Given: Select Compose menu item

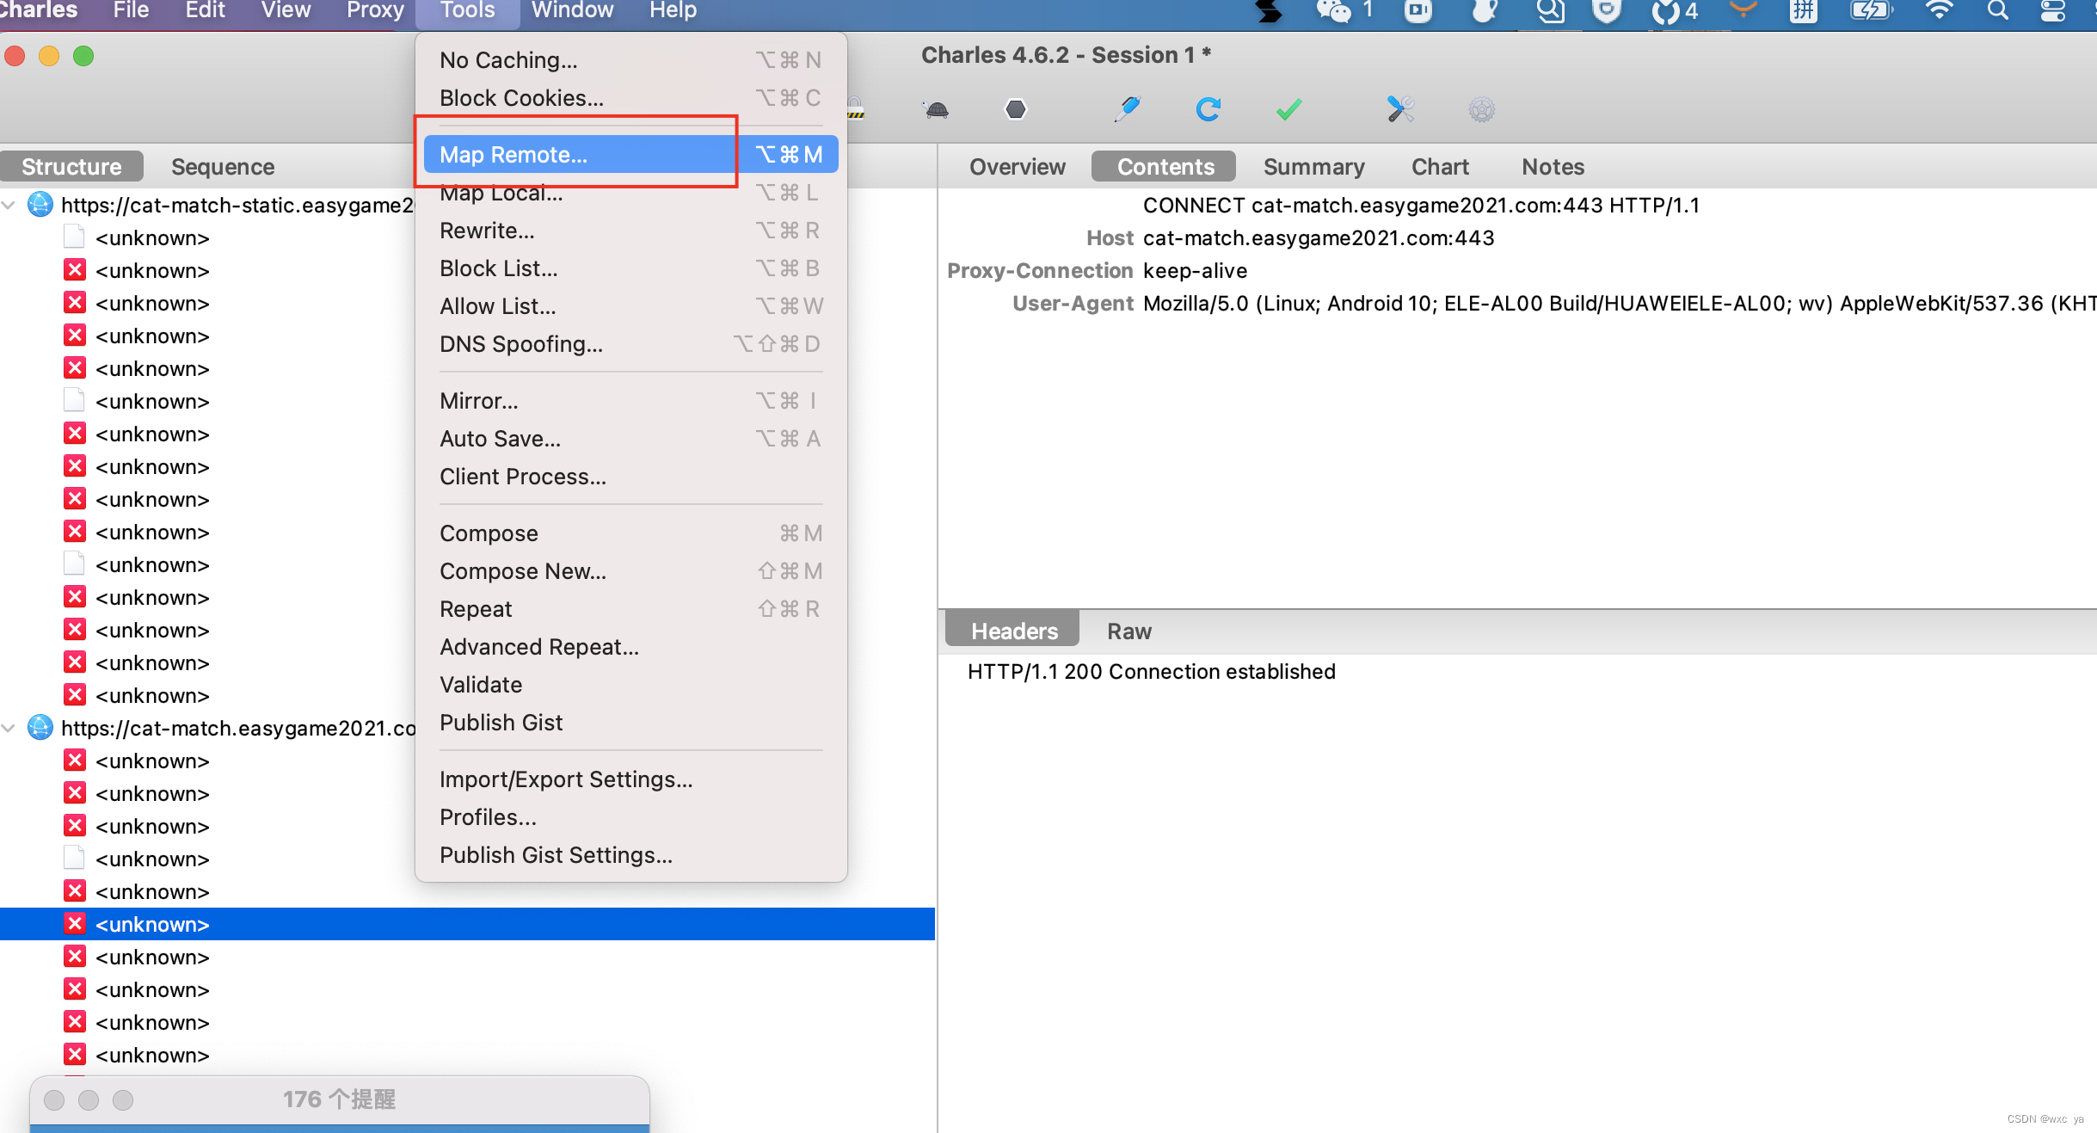Looking at the screenshot, I should click(630, 533).
